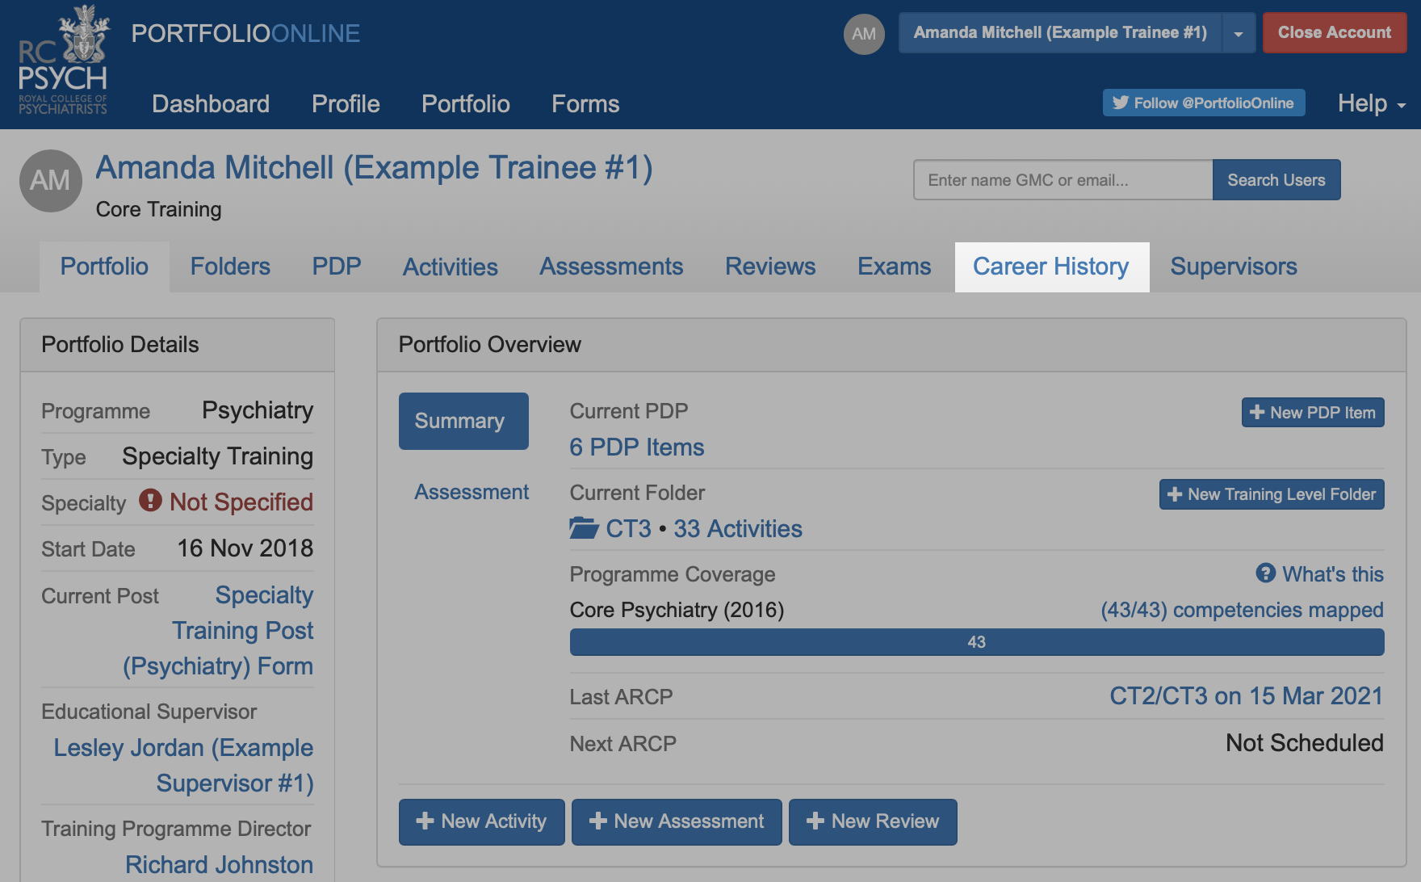Click the CT3 folder icon

tap(584, 528)
